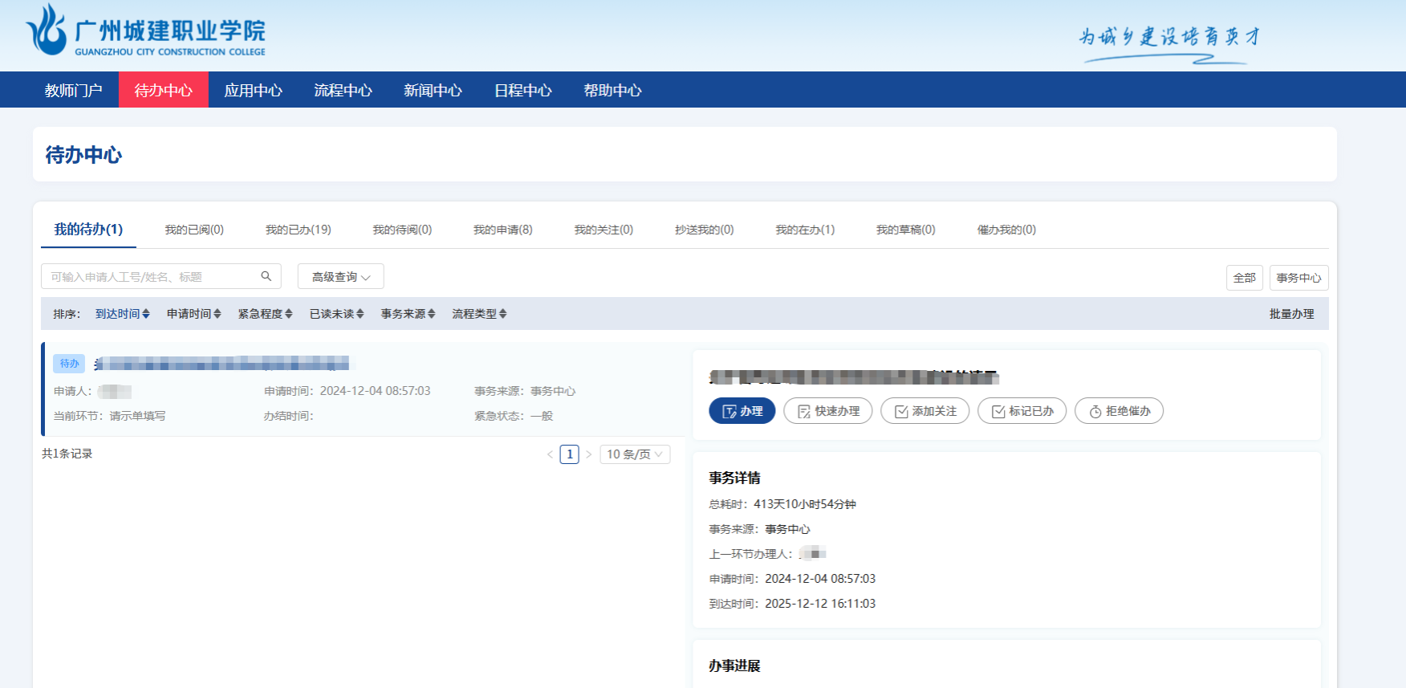Switch to 我的申请(8) tab
Screen dimensions: 1406x688
coord(502,230)
